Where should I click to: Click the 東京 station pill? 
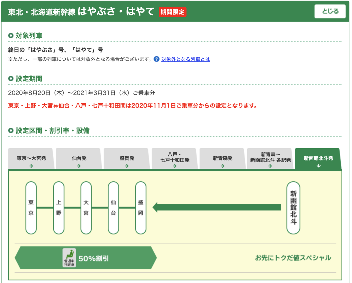(31, 208)
